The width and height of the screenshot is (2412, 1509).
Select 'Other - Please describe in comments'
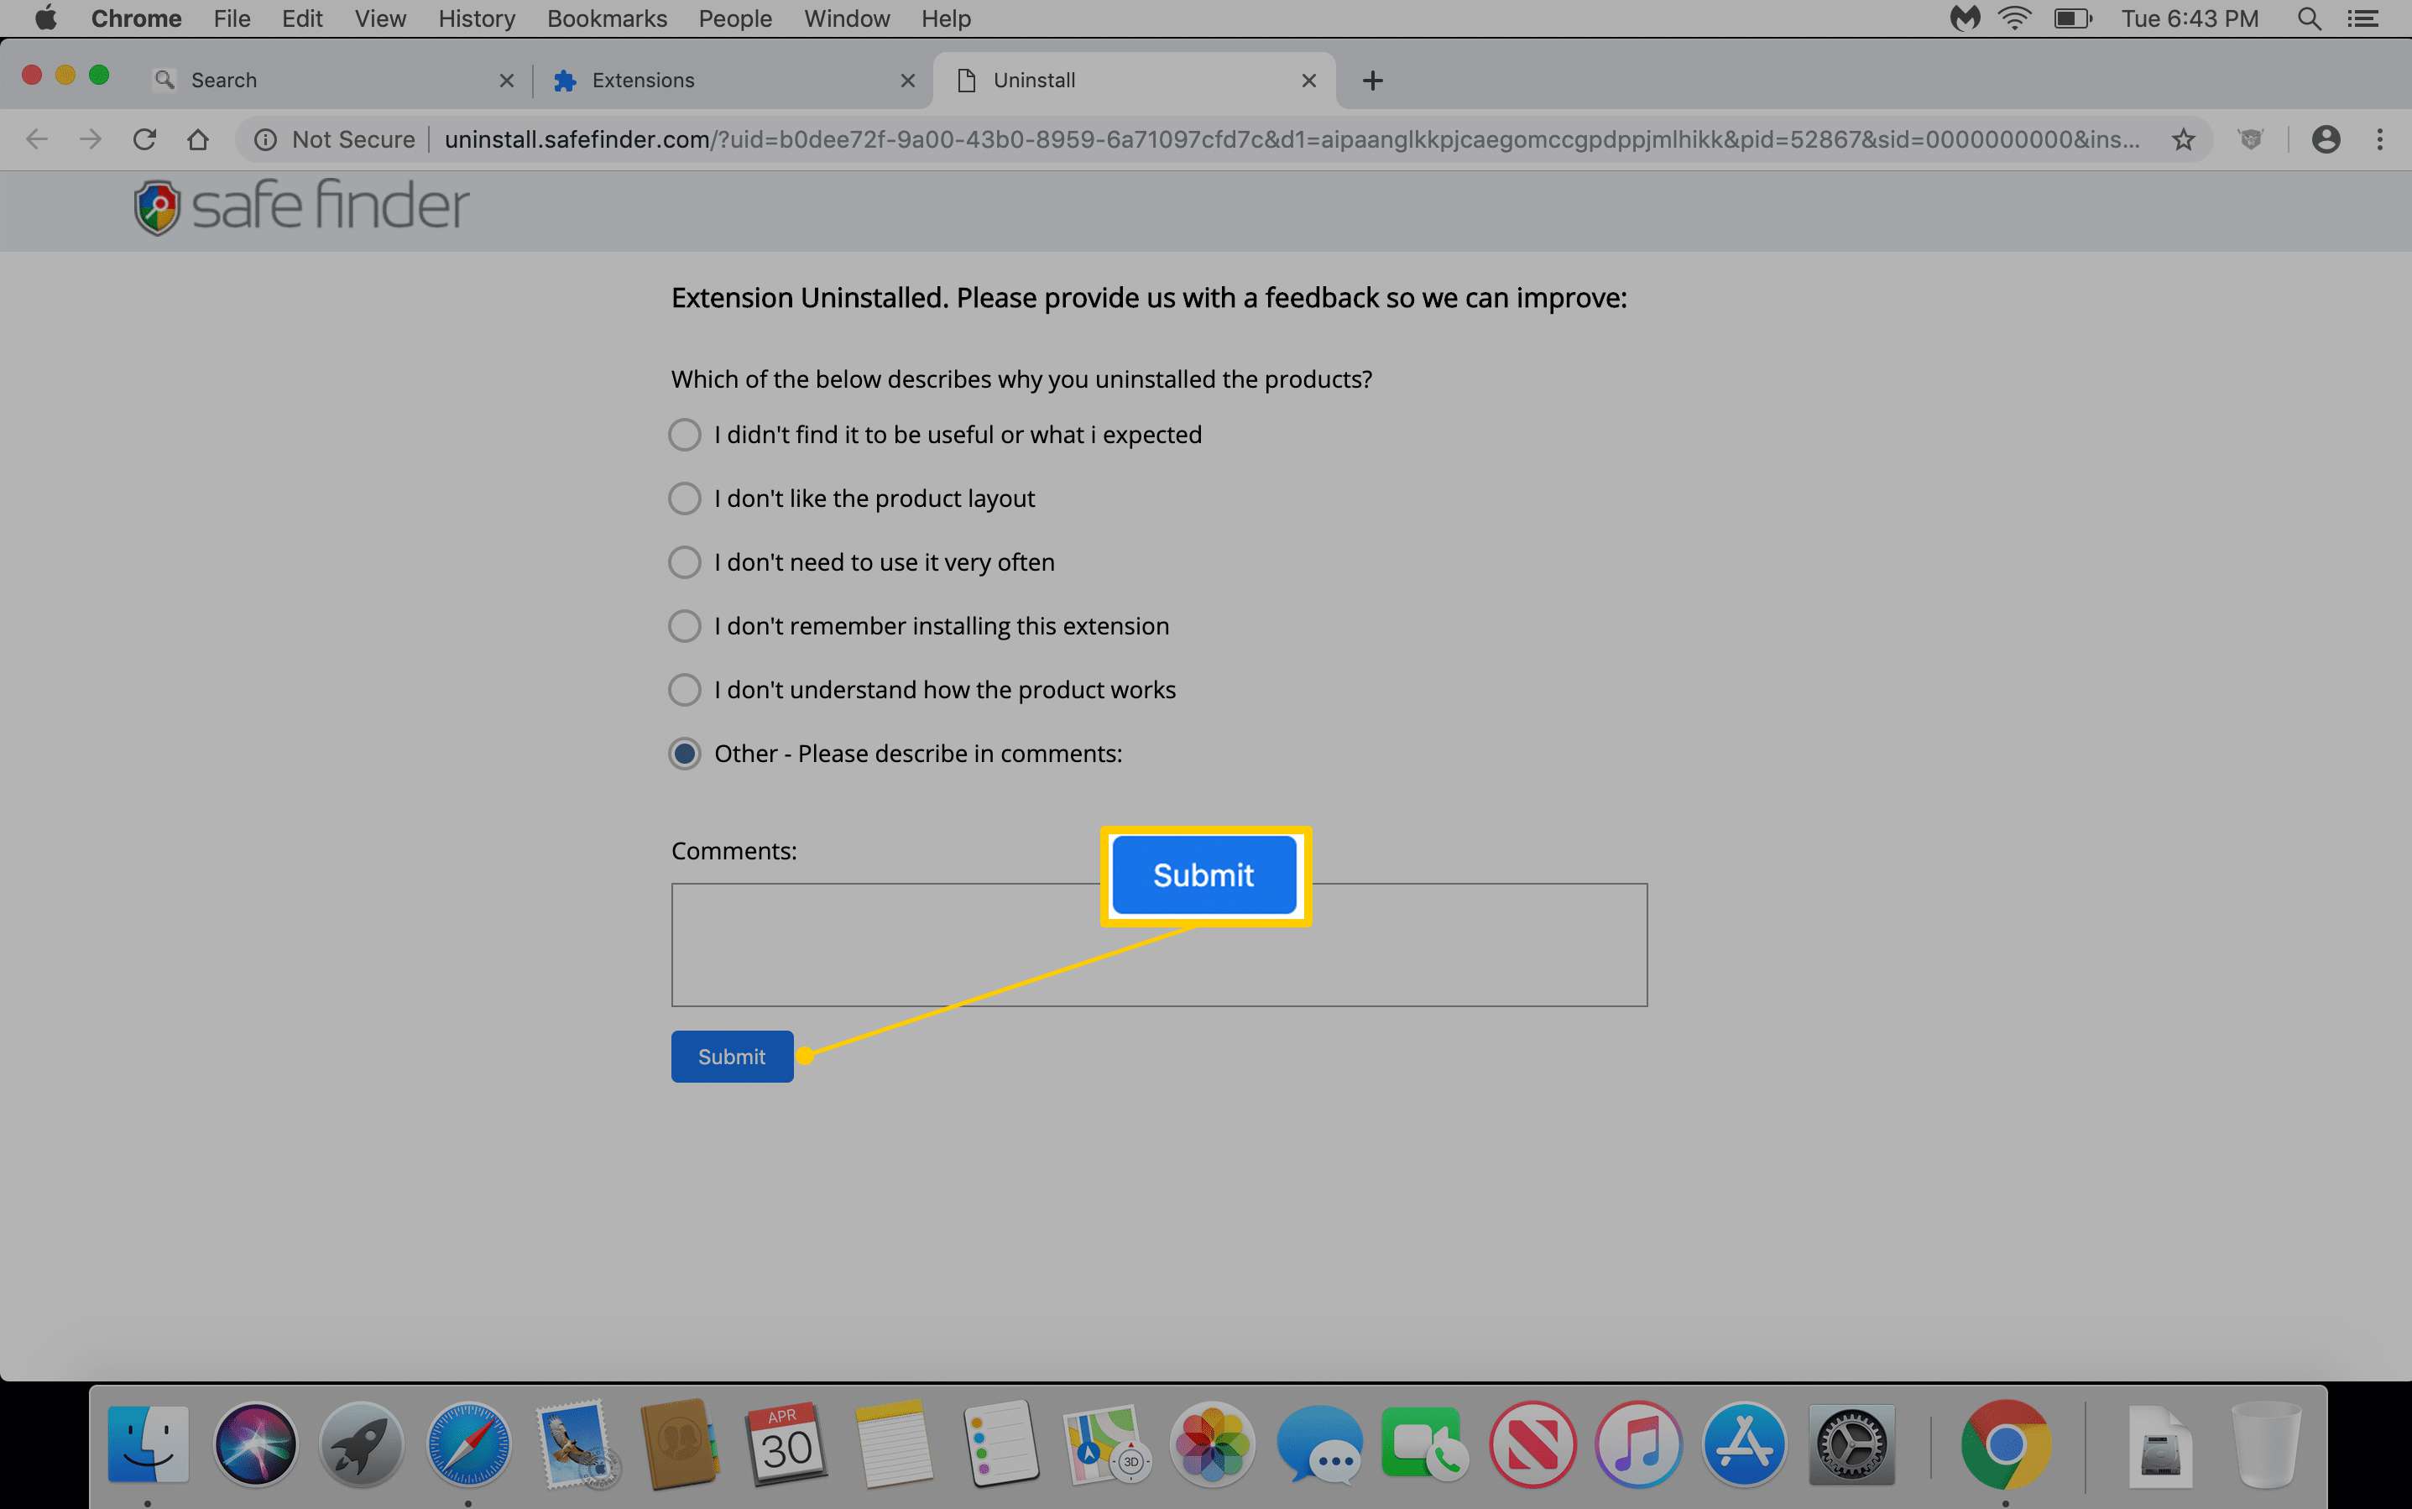coord(683,751)
